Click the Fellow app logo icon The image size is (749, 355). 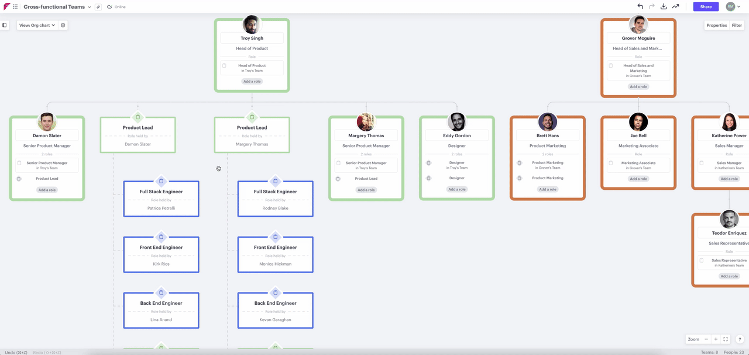6,6
